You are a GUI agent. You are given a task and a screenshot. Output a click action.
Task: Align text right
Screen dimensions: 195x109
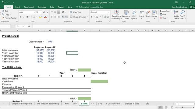(58, 17)
